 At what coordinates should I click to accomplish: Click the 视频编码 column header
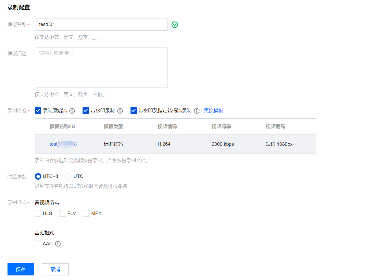pos(167,126)
